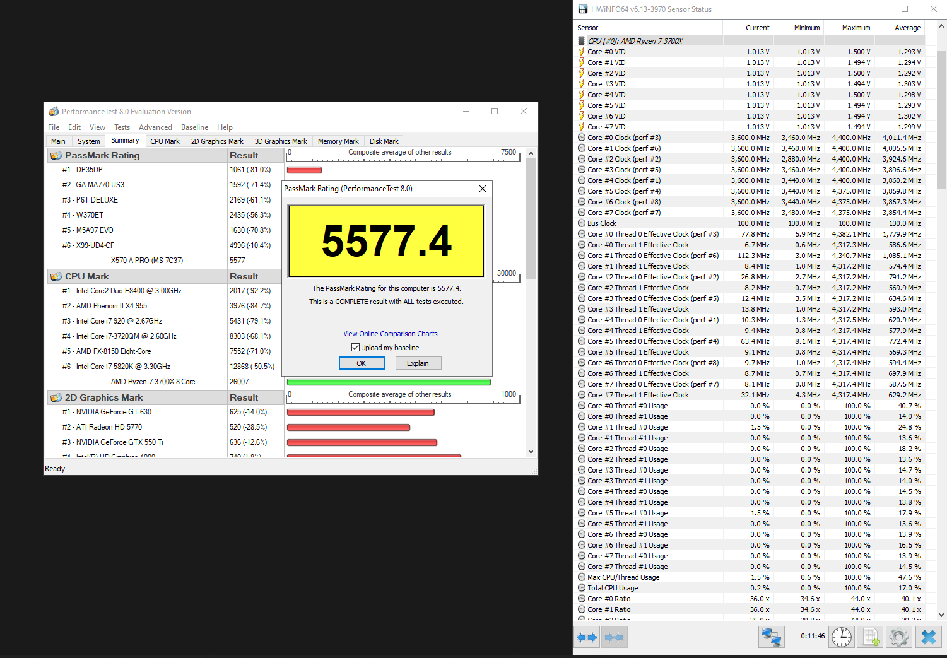Select row Intel Core i7-5820K @ 3.30GHz

(164, 367)
